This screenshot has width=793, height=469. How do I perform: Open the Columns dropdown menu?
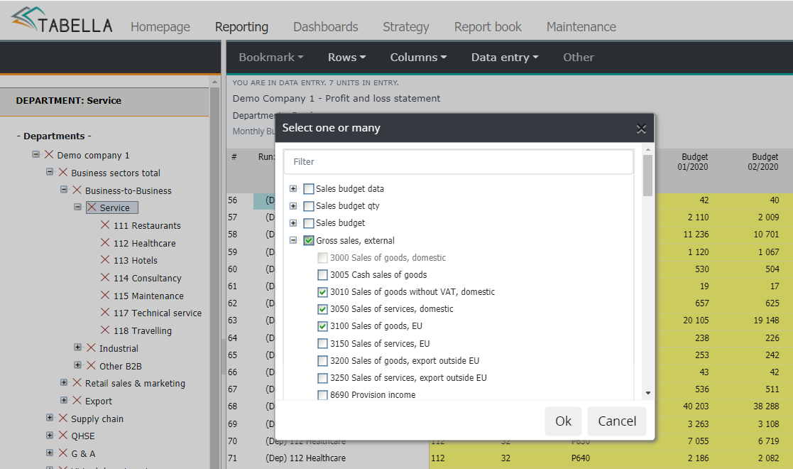pyautogui.click(x=418, y=58)
